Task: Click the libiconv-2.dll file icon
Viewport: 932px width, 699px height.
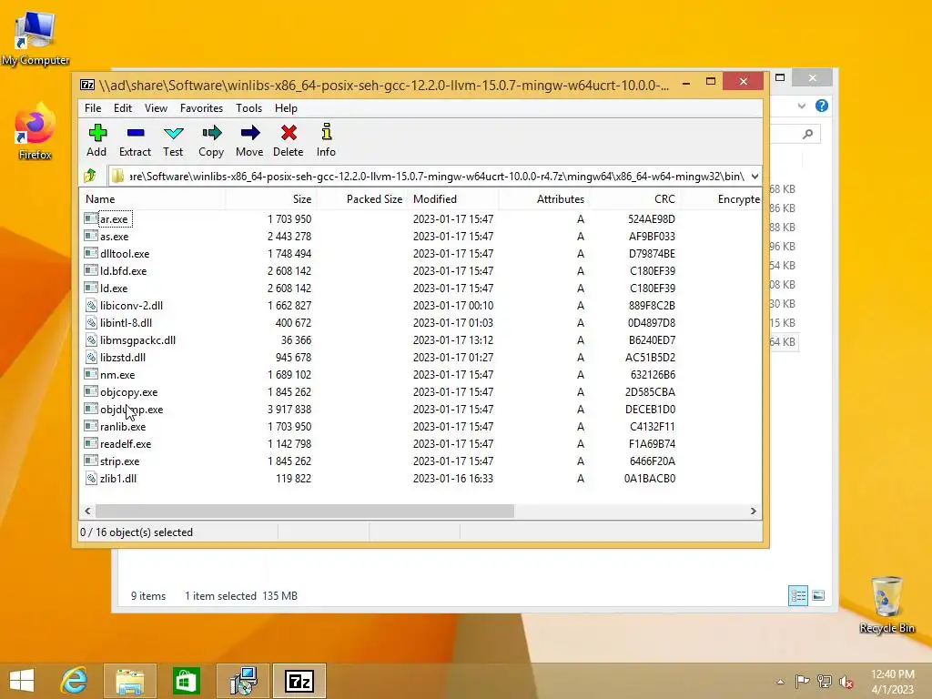Action: tap(91, 306)
